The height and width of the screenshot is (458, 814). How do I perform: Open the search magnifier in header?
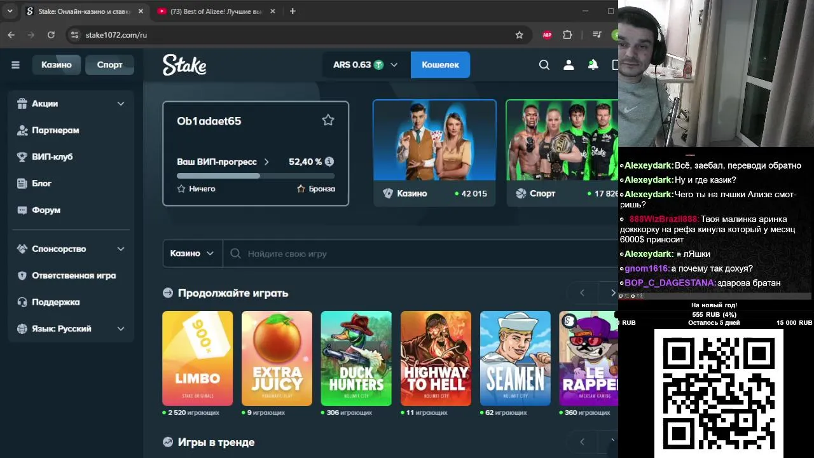[x=544, y=65]
